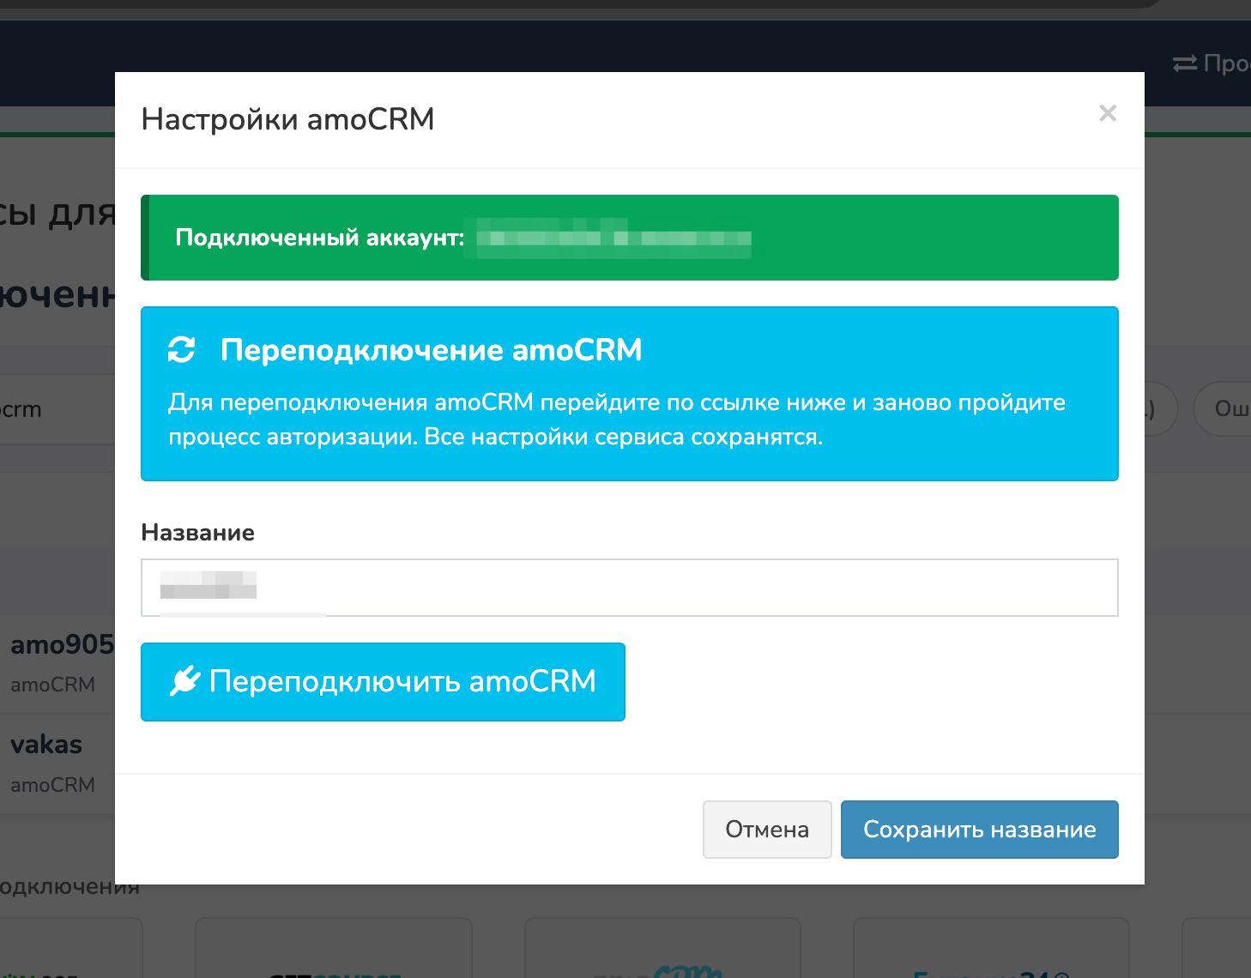Screen dimensions: 1251x978
Task: Close the amoCRM settings dialog with X
Action: [1108, 113]
